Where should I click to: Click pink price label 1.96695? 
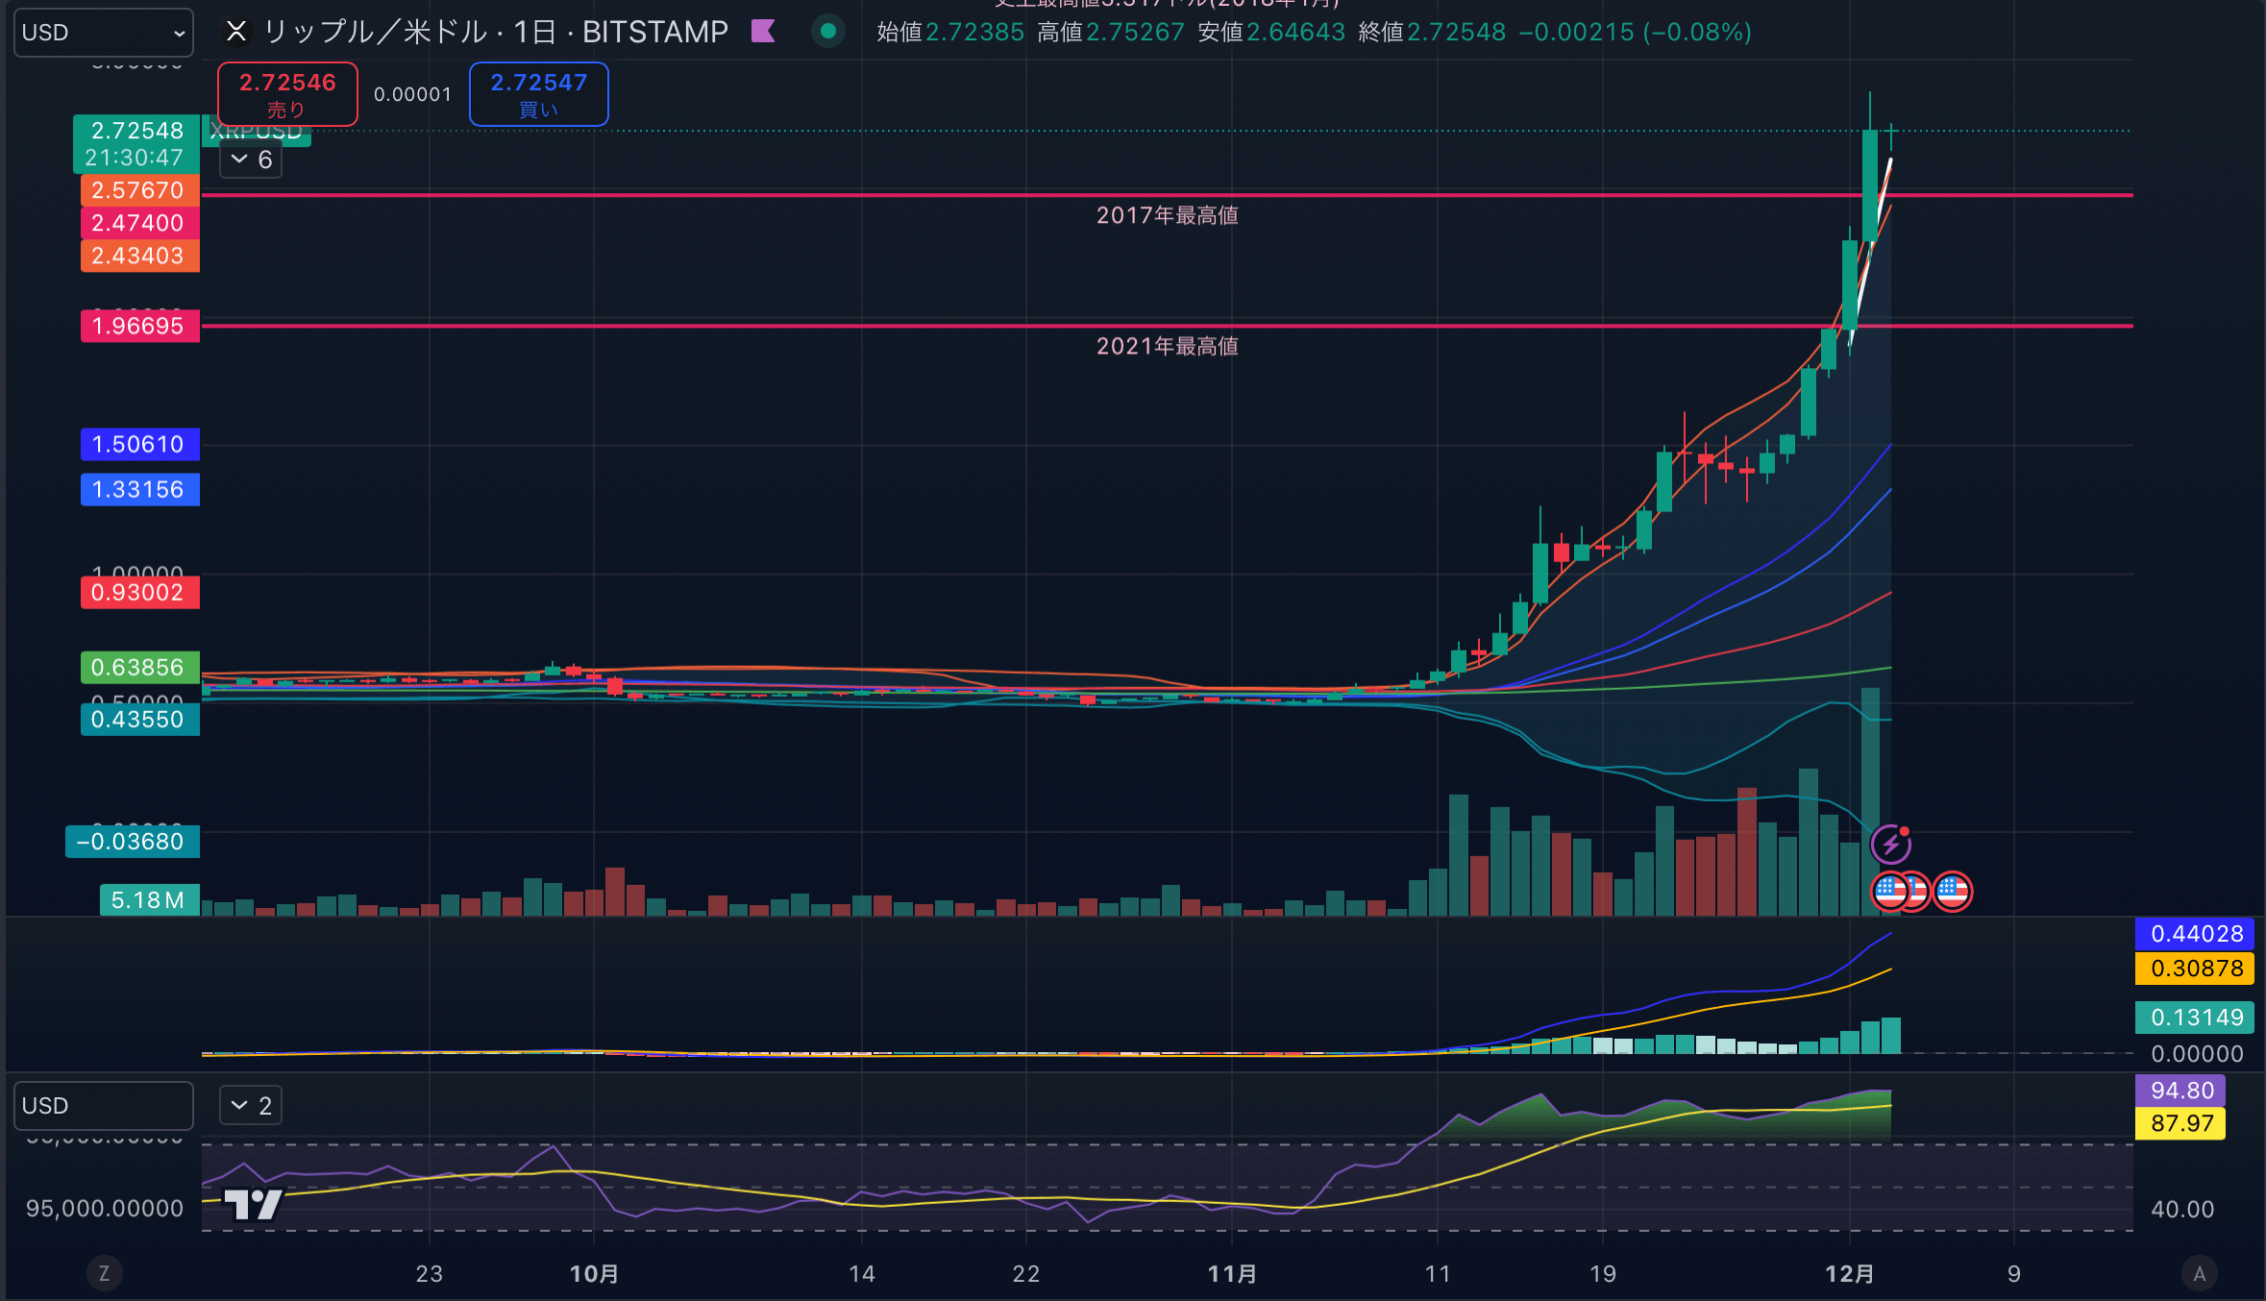(139, 326)
